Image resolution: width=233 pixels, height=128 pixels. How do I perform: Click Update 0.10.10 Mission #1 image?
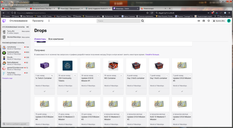(90, 65)
